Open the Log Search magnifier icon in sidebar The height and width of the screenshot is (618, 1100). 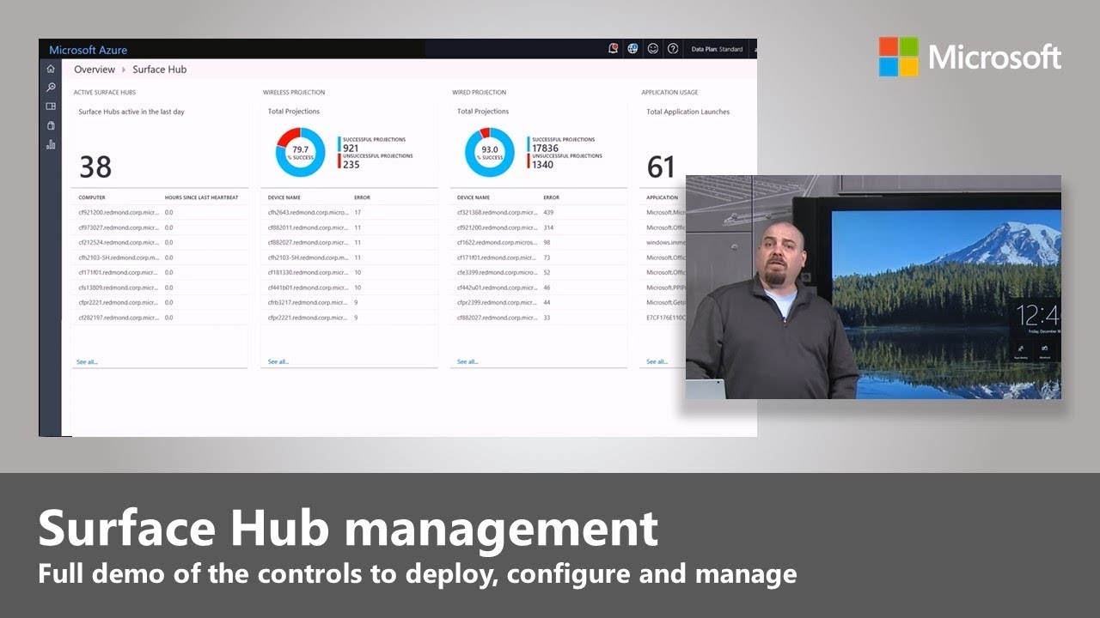[51, 88]
